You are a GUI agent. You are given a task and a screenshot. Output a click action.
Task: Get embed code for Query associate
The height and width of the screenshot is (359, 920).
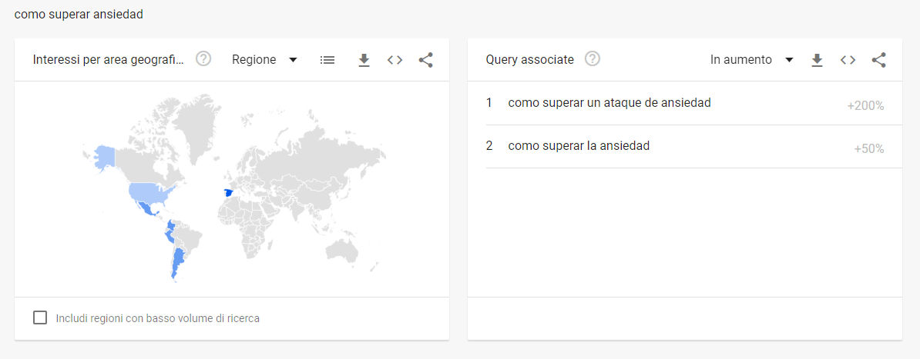tap(848, 60)
